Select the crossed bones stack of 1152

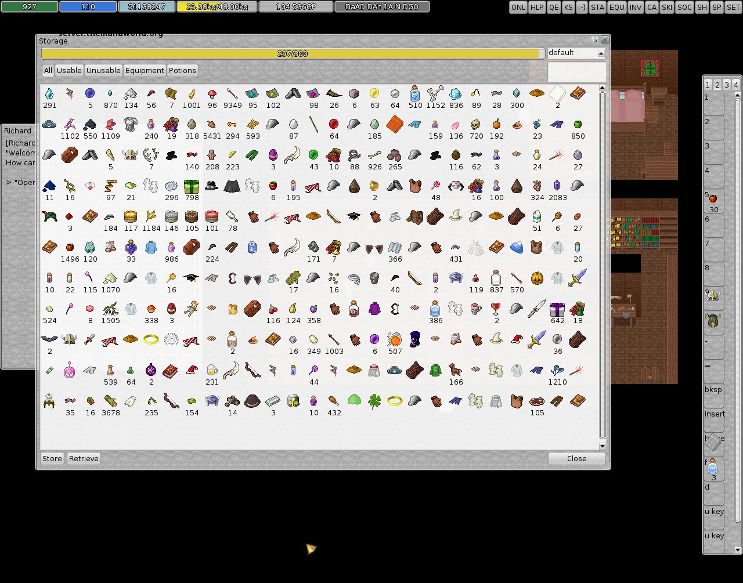coord(435,93)
